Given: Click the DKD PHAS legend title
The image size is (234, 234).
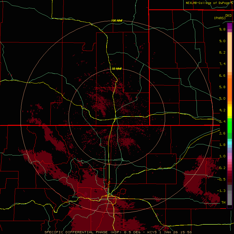Looking at the screenshot, I should click(223, 17).
